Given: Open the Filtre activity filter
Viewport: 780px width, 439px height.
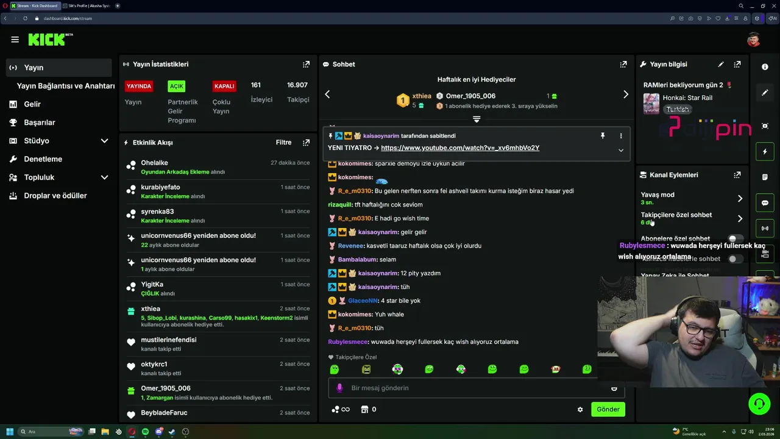Looking at the screenshot, I should coord(283,143).
